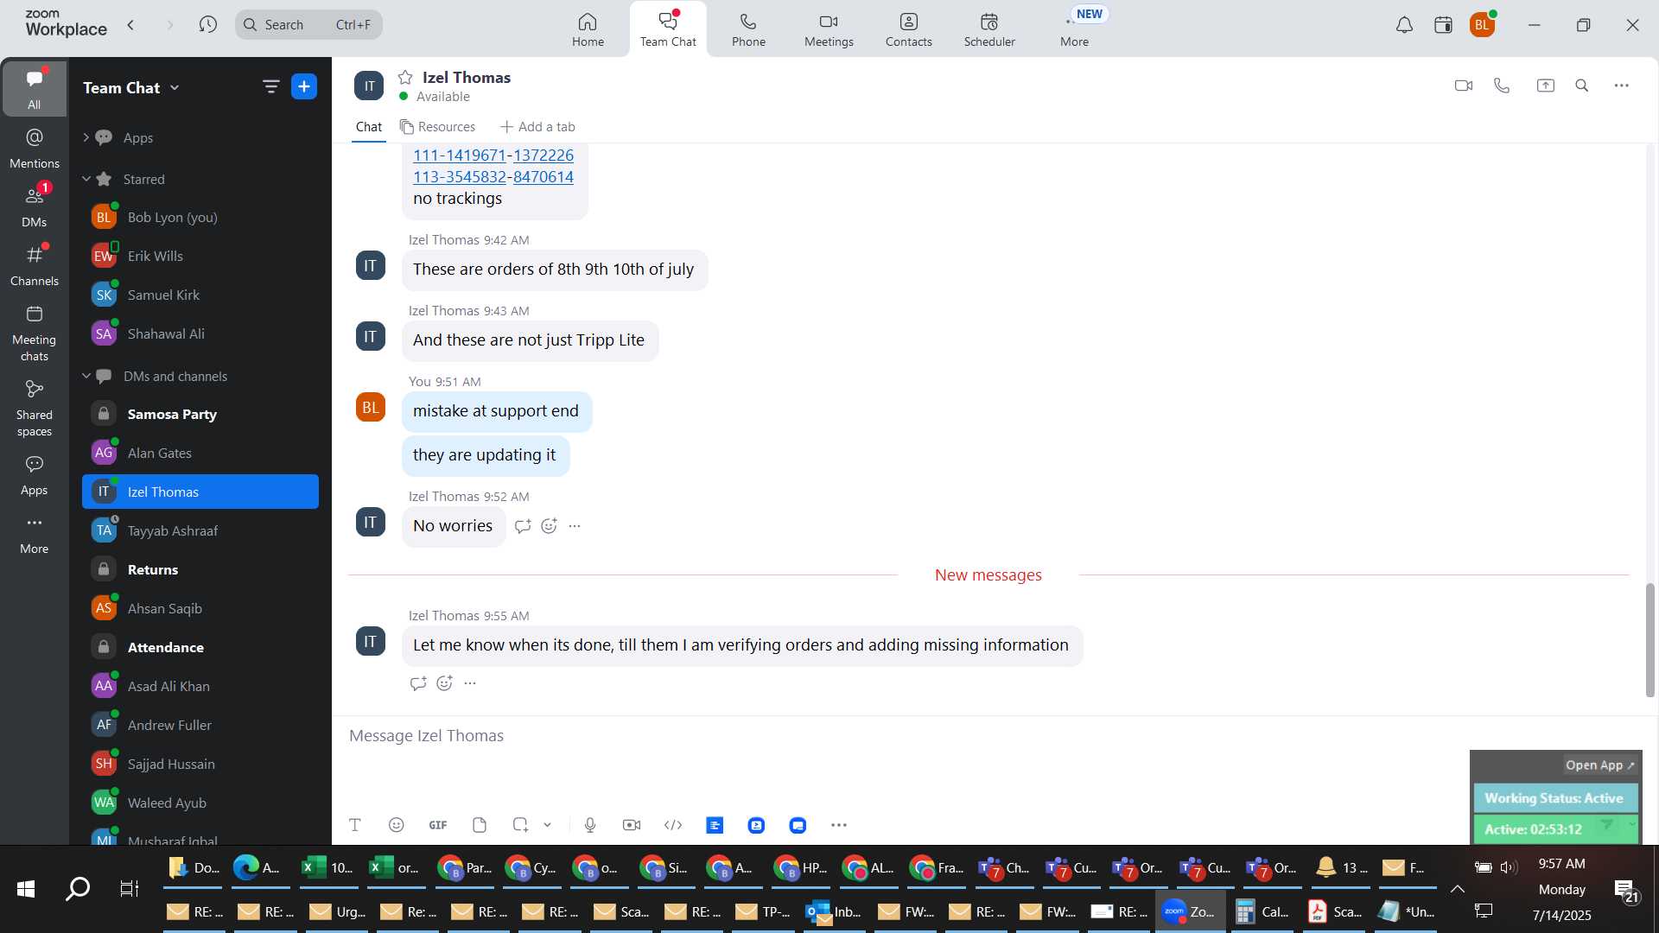Open Meeting chats in the sidebar

tap(35, 333)
